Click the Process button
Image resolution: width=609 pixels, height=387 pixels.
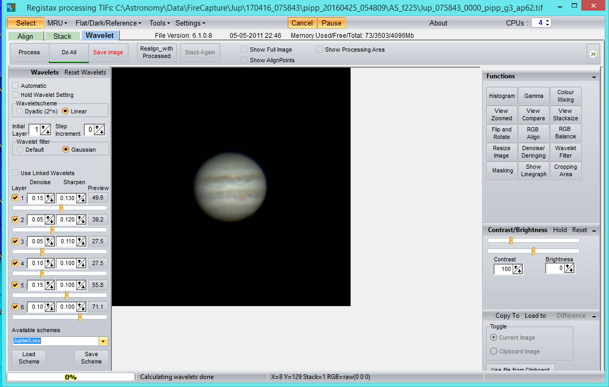pos(29,52)
